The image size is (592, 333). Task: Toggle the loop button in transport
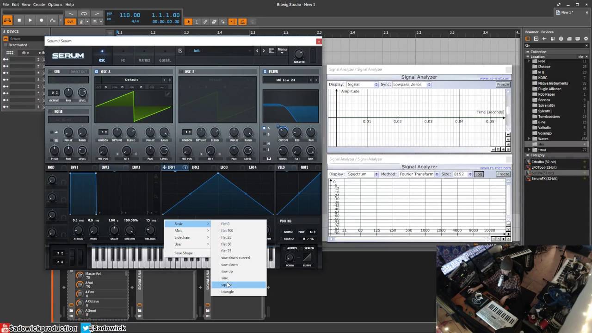click(84, 14)
